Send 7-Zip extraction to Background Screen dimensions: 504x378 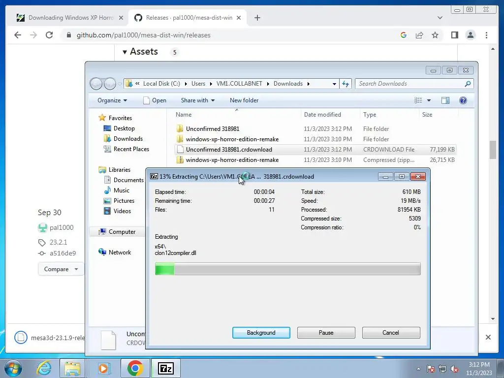click(261, 333)
